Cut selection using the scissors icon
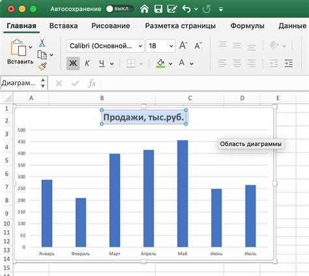This screenshot has height=276, width=309. click(x=42, y=43)
